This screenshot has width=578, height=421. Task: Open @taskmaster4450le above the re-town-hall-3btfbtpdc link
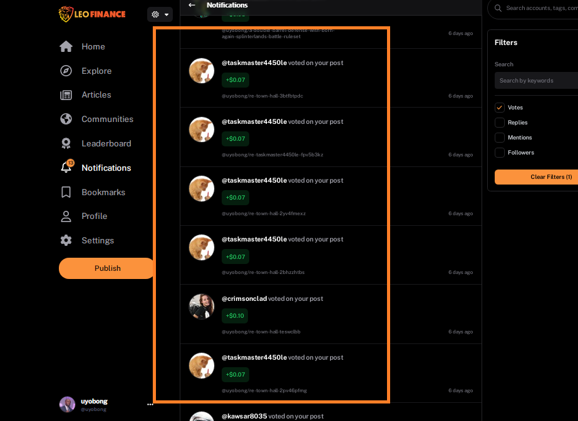pos(254,63)
